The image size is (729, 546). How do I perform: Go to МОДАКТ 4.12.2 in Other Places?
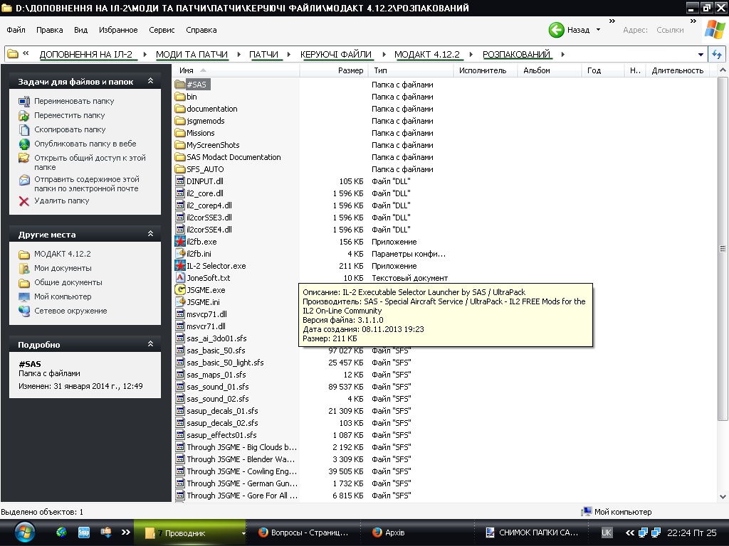click(63, 254)
